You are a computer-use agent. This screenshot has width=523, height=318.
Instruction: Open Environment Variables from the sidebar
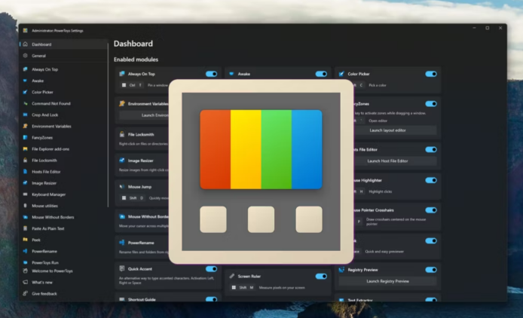(63, 126)
